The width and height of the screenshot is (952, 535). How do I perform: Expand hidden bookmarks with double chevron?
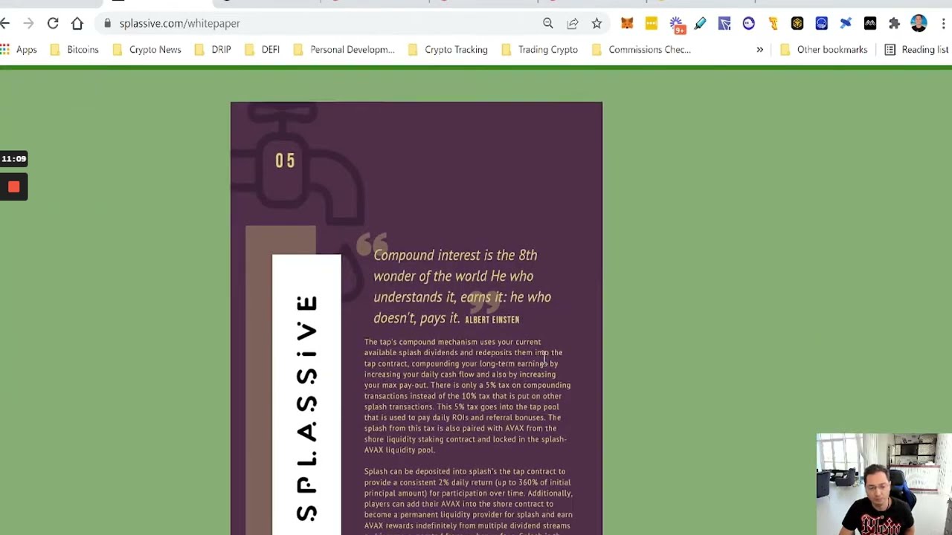[759, 50]
